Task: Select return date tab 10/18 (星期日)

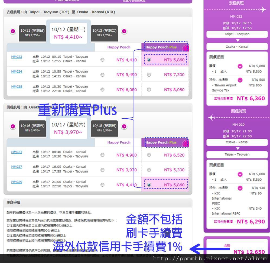Action: 104,128
